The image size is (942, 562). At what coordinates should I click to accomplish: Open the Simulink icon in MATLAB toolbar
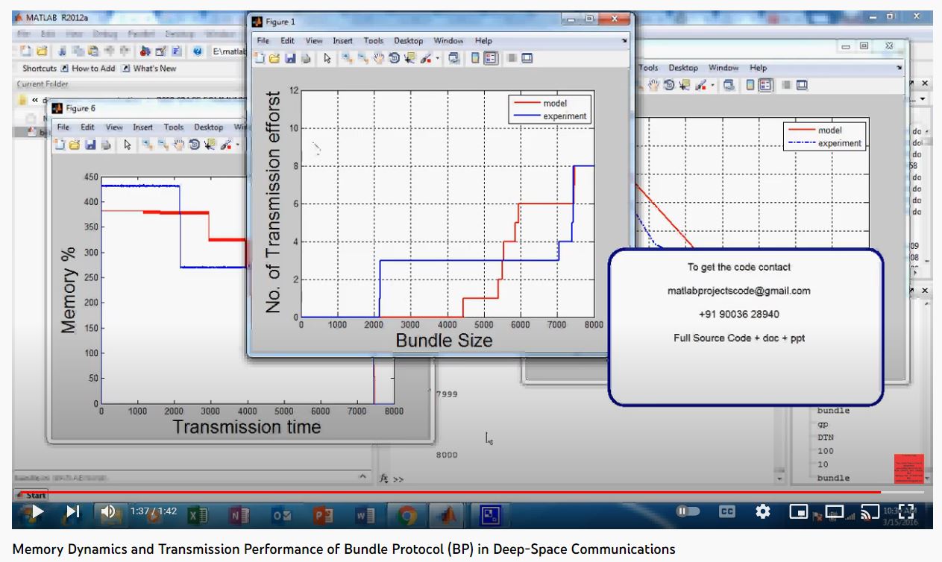coord(144,51)
